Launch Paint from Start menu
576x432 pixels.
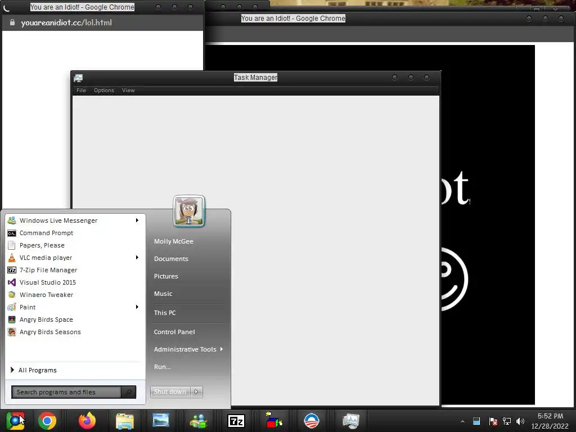pos(75,307)
